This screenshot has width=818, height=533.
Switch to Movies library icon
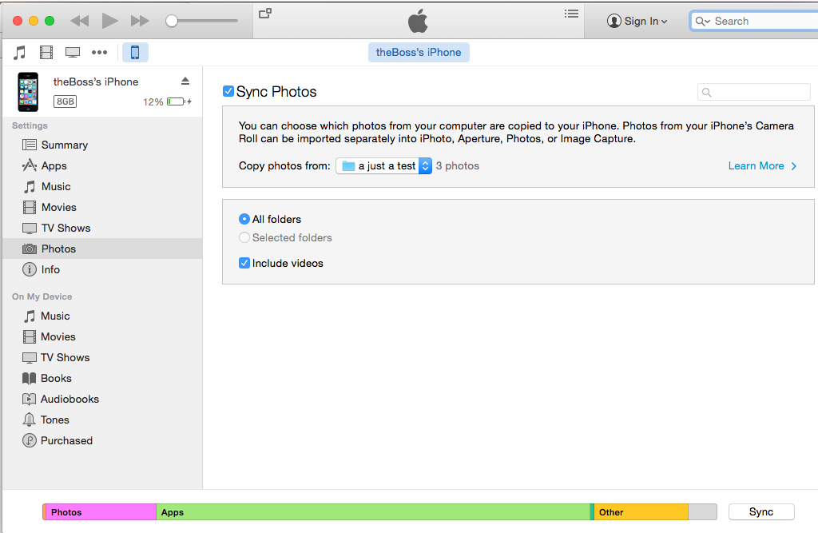(46, 52)
